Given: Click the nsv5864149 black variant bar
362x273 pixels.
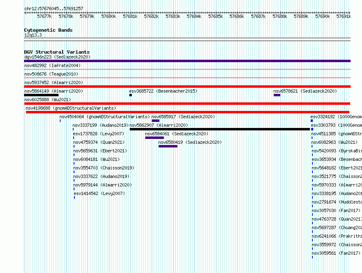Looking at the screenshot, I should tap(41, 95).
